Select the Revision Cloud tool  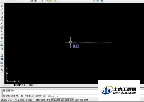coord(2,31)
